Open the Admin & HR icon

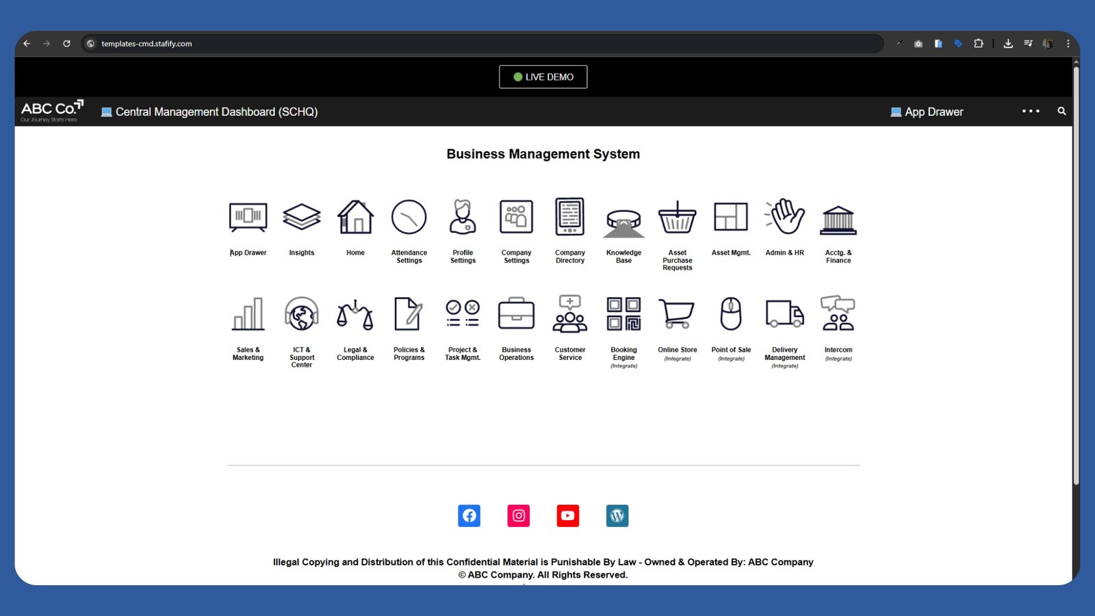(x=785, y=218)
